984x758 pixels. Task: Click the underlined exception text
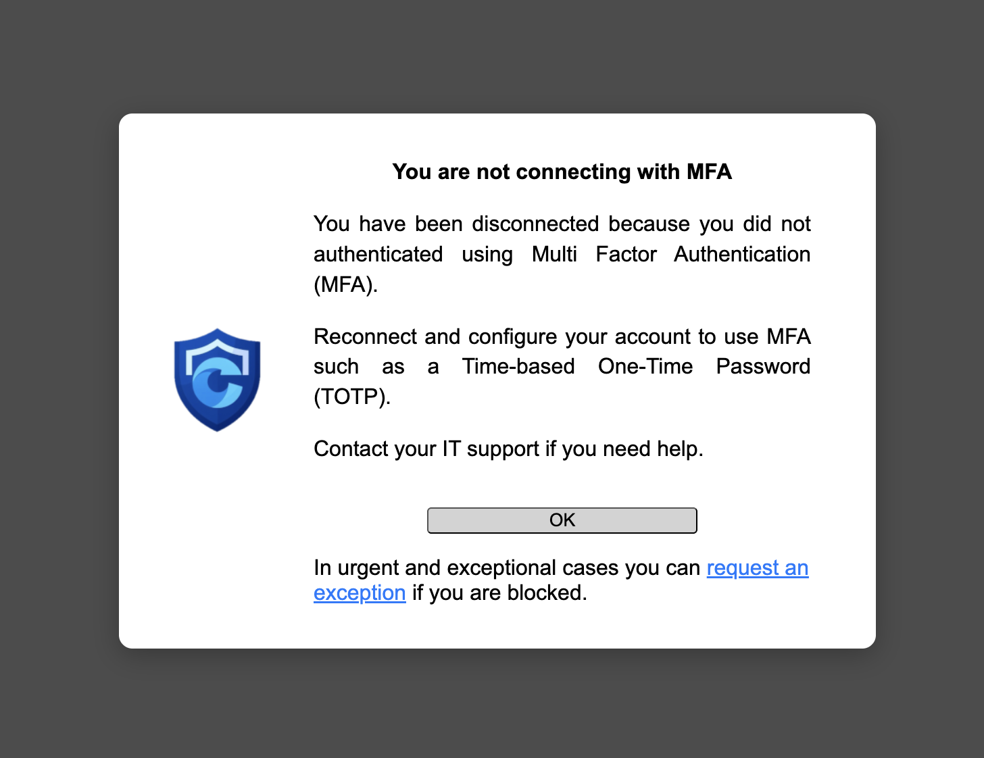(360, 593)
